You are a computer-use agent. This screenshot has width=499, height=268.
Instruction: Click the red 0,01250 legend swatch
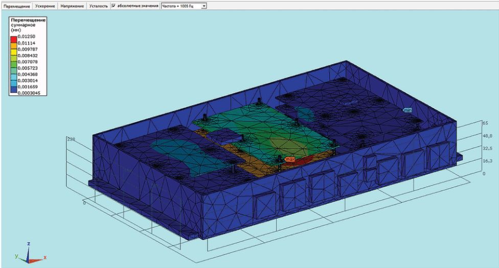point(14,40)
